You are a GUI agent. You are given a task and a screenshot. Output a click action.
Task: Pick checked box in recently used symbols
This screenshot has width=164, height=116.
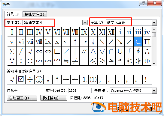[x=21, y=79]
